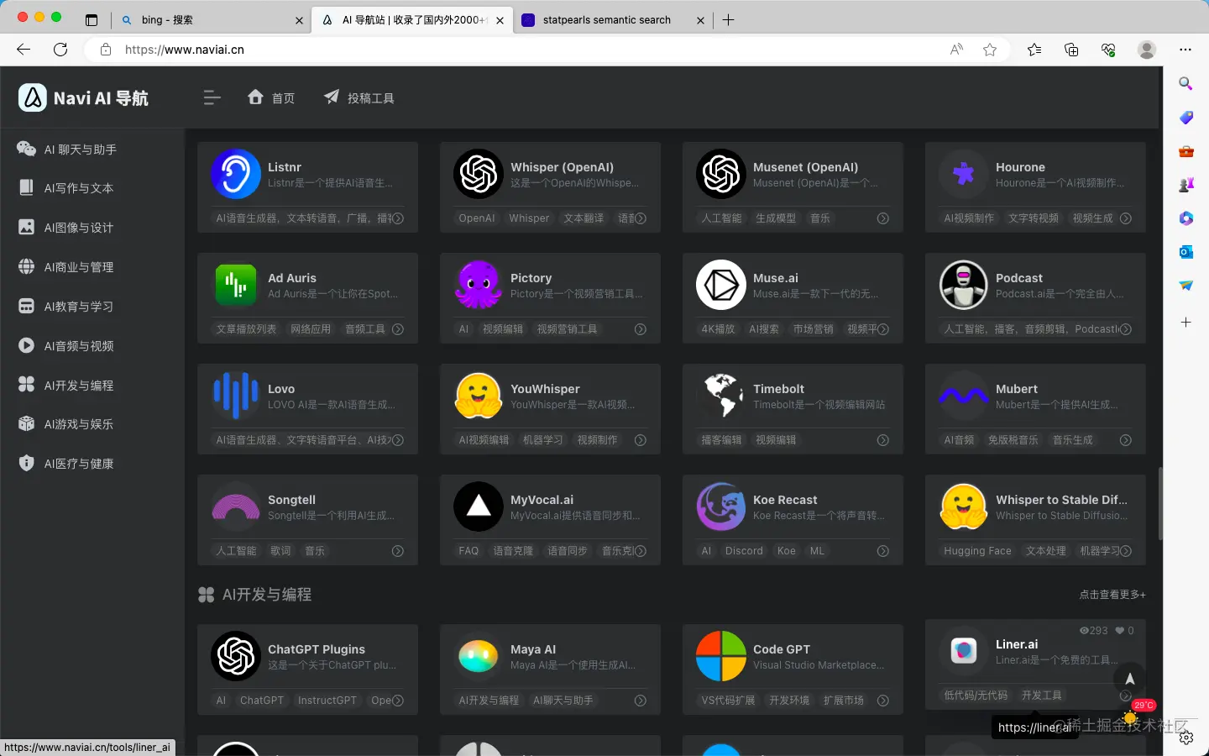The width and height of the screenshot is (1209, 756).
Task: Click the Mubert wave icon
Action: 964,396
